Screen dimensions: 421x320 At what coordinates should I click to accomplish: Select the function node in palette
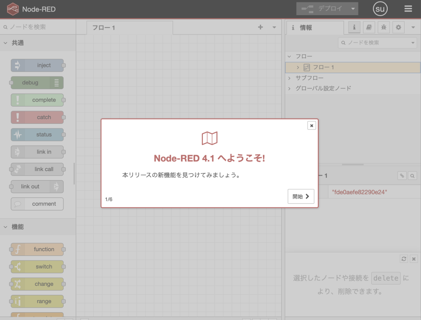pos(37,249)
